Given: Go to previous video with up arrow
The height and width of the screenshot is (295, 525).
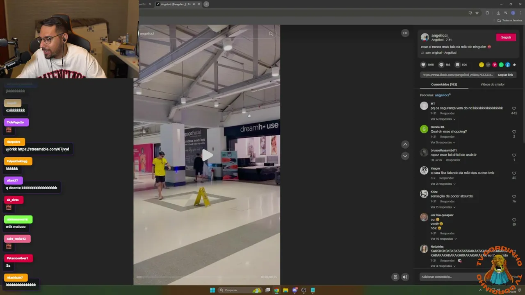Looking at the screenshot, I should pyautogui.click(x=405, y=144).
